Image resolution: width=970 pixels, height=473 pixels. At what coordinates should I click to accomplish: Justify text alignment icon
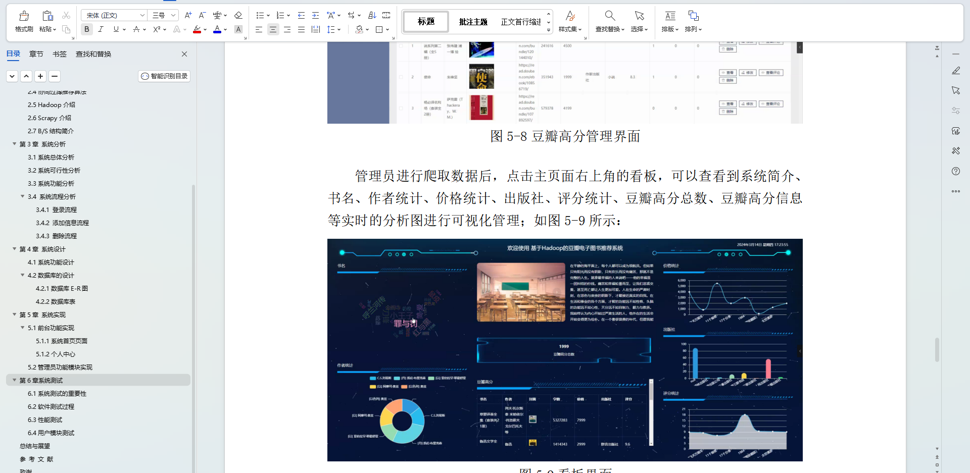point(301,30)
